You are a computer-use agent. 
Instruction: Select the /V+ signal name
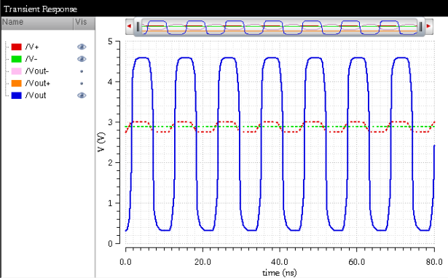pos(32,47)
